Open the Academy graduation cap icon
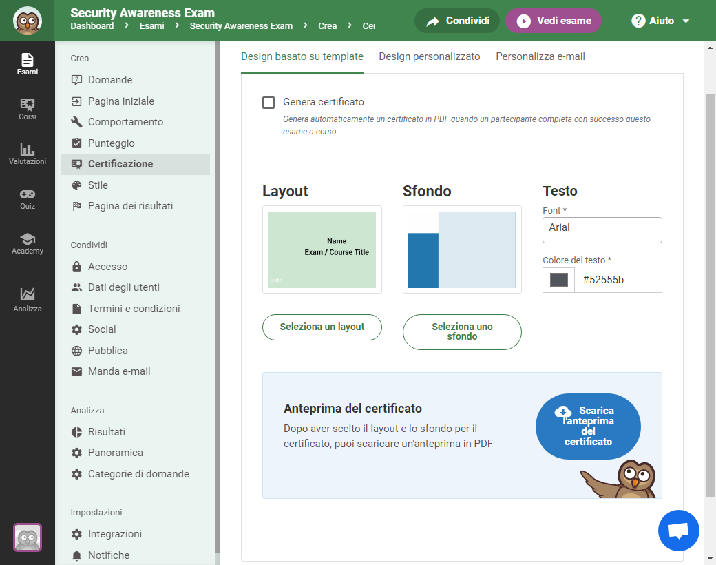The image size is (716, 565). pos(28,238)
